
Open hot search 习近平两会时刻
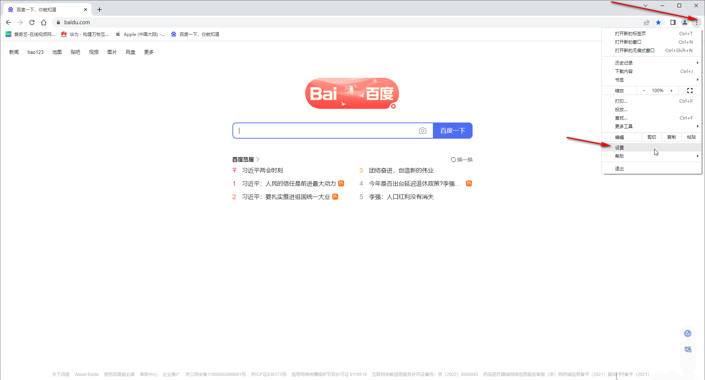pos(263,171)
